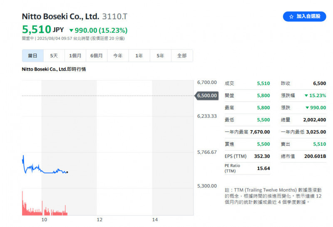Click the 最高 value 5,800
The image size is (333, 227).
tap(263, 108)
